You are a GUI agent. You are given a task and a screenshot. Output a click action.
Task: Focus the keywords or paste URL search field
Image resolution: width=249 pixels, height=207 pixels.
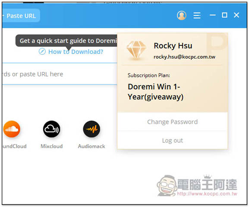pos(60,74)
